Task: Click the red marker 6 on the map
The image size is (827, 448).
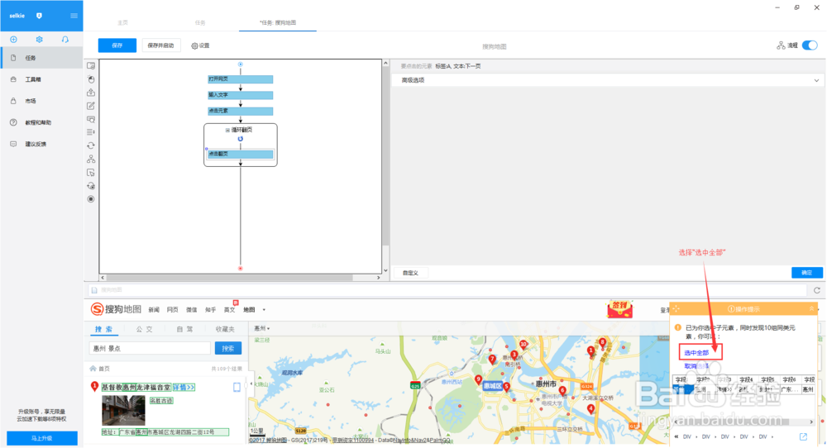Action: (562, 390)
